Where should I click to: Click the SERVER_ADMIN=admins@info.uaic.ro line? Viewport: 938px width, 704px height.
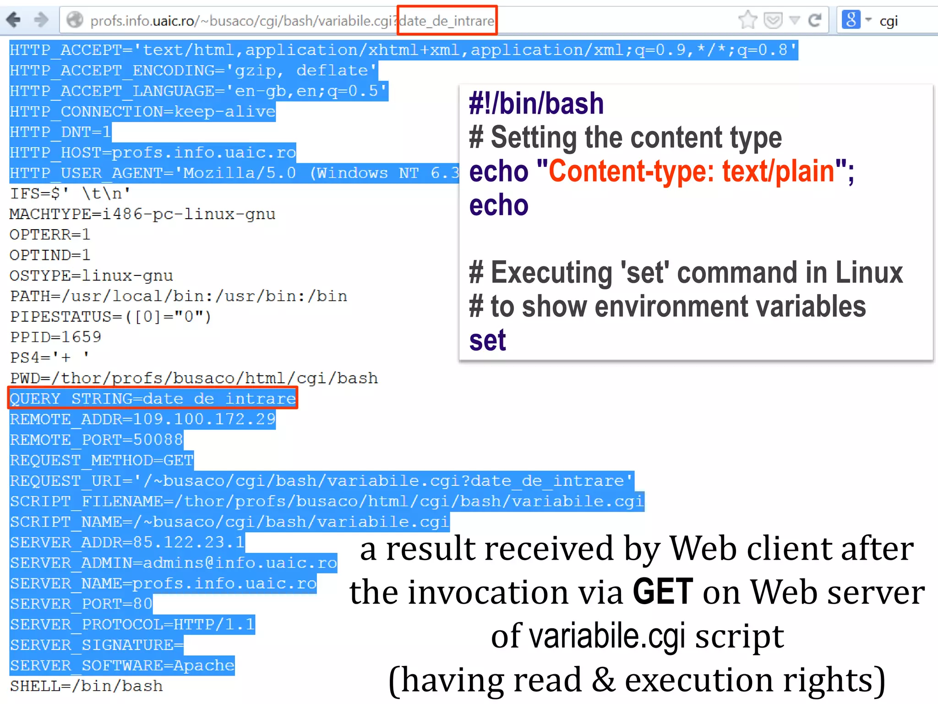tap(174, 563)
